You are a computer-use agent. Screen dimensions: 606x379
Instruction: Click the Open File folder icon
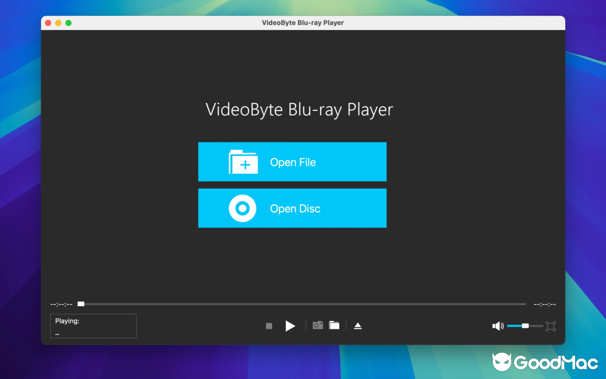click(244, 162)
